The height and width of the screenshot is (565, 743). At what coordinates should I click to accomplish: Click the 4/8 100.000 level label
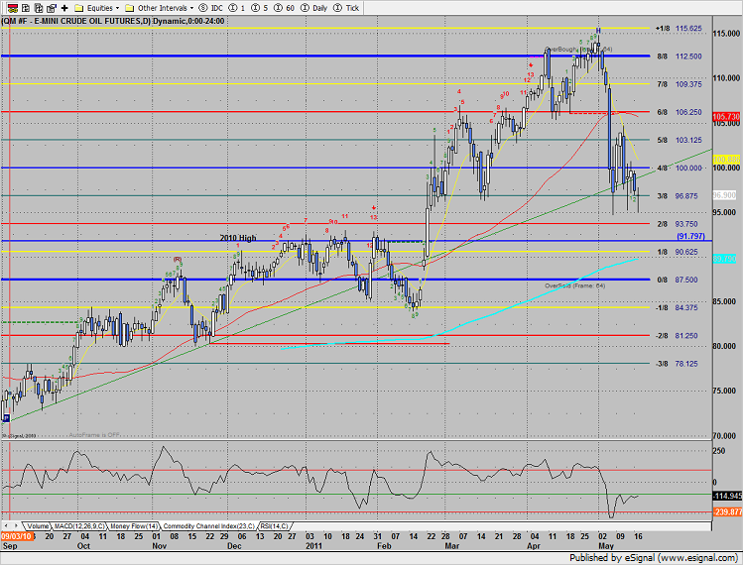pyautogui.click(x=680, y=169)
